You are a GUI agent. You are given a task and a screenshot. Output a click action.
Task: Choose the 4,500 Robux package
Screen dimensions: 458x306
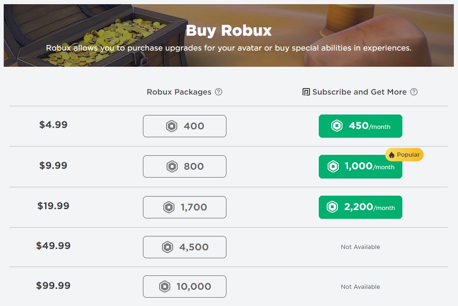(185, 247)
